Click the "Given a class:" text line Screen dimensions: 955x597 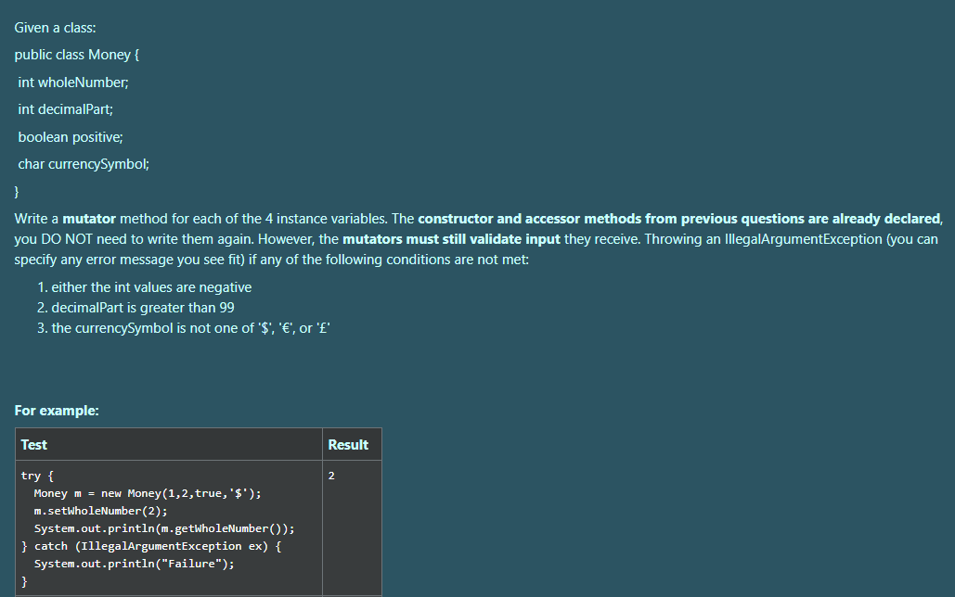pyautogui.click(x=55, y=28)
